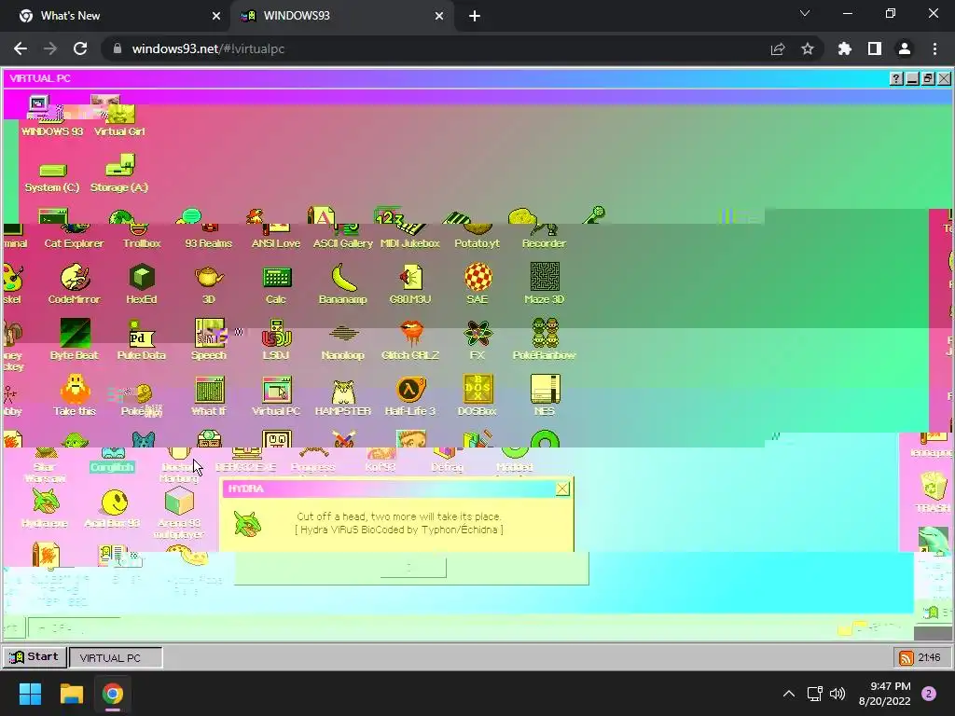The height and width of the screenshot is (716, 955).
Task: Open the Chrome extensions puzzle icon
Action: point(845,48)
